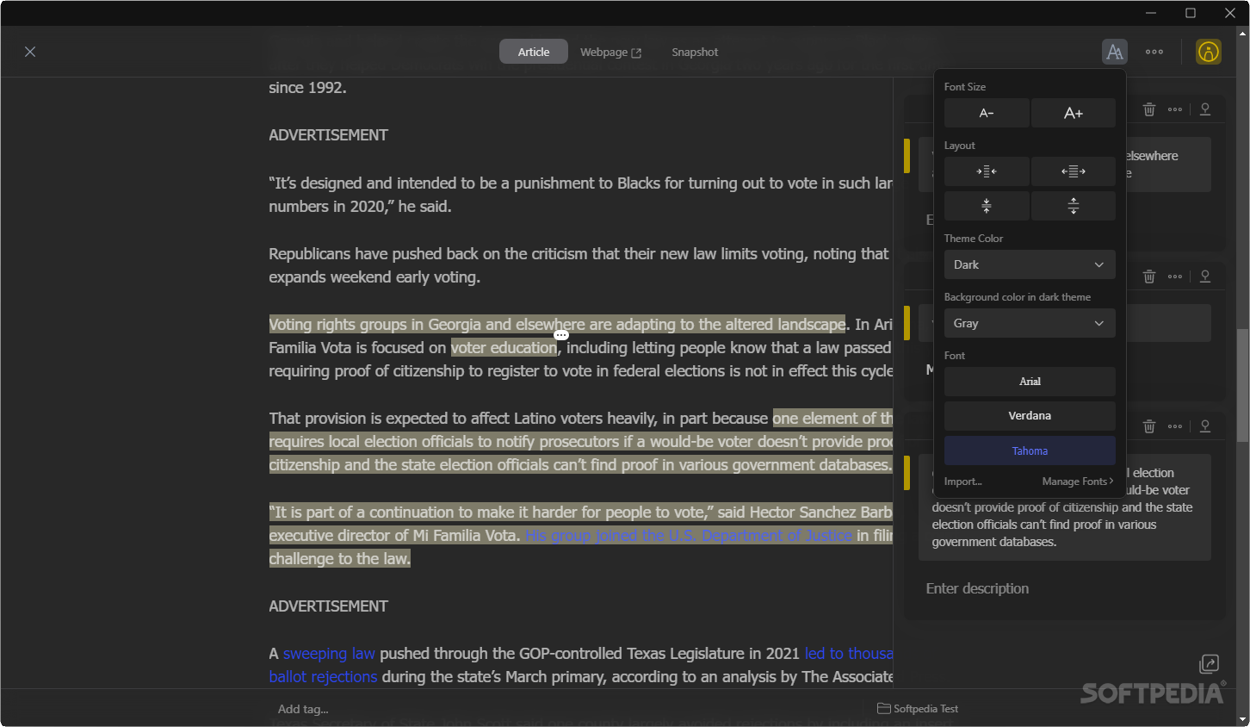The height and width of the screenshot is (727, 1250).
Task: Locate the third annotation with the pin icon
Action: tap(1205, 426)
